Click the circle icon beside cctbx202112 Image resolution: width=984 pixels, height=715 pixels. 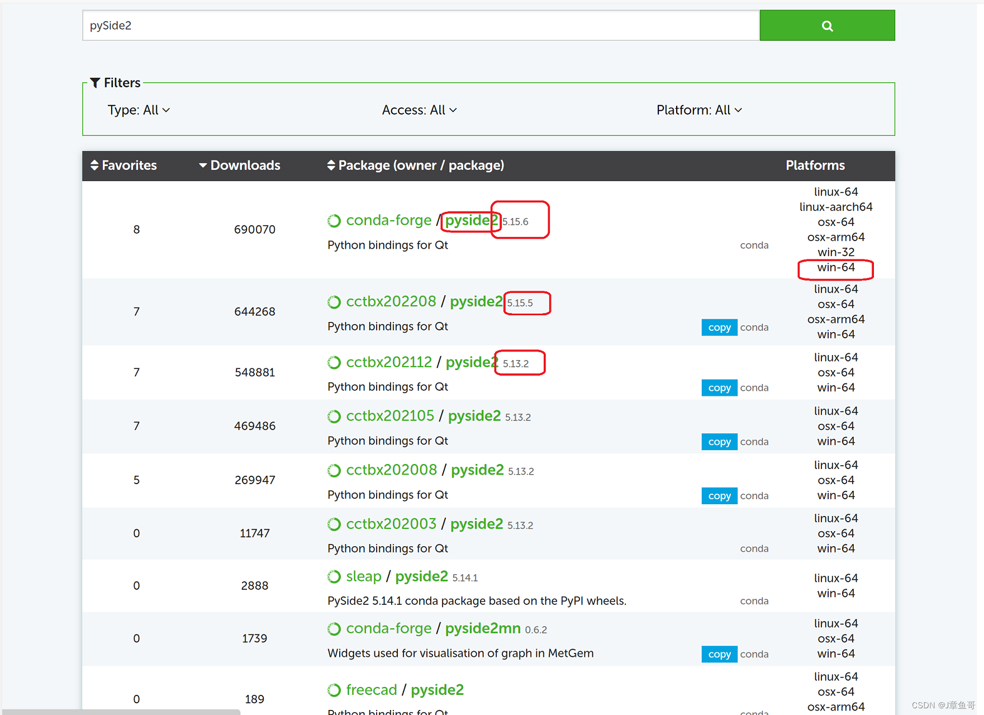(x=334, y=363)
